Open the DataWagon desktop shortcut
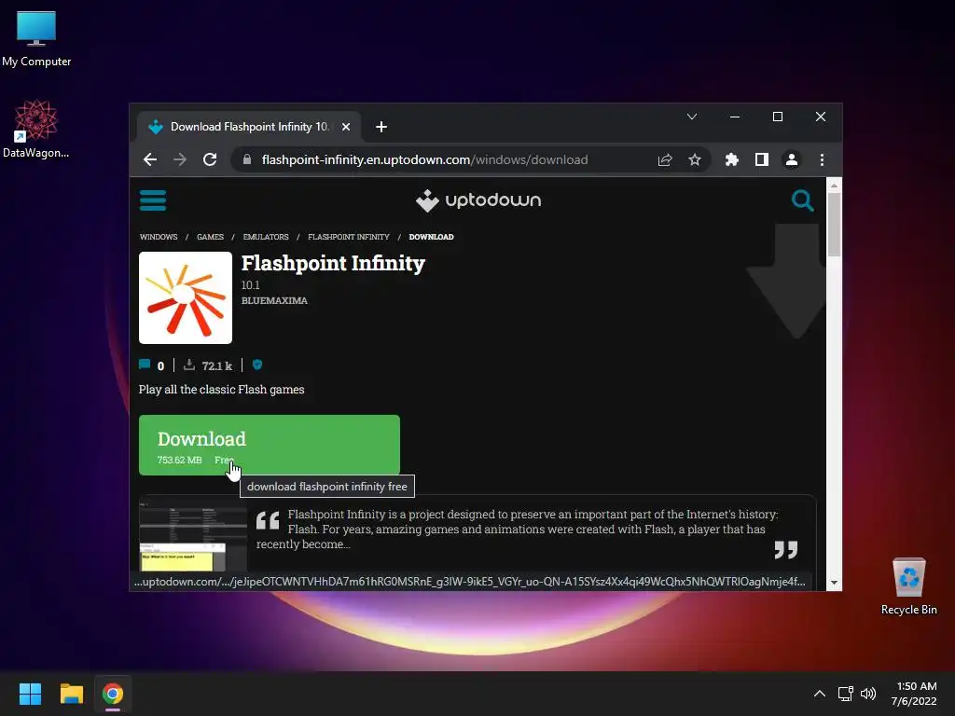The height and width of the screenshot is (716, 955). tap(36, 129)
